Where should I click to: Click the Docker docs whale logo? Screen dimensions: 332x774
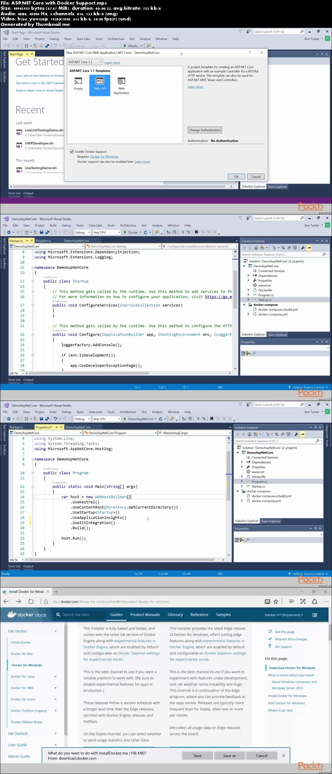pyautogui.click(x=12, y=614)
